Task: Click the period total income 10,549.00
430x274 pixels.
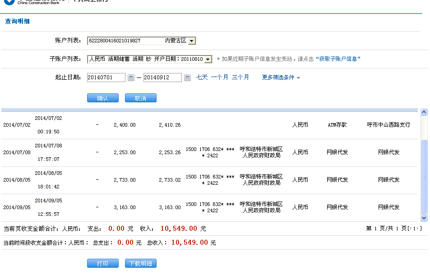Action: coord(190,242)
